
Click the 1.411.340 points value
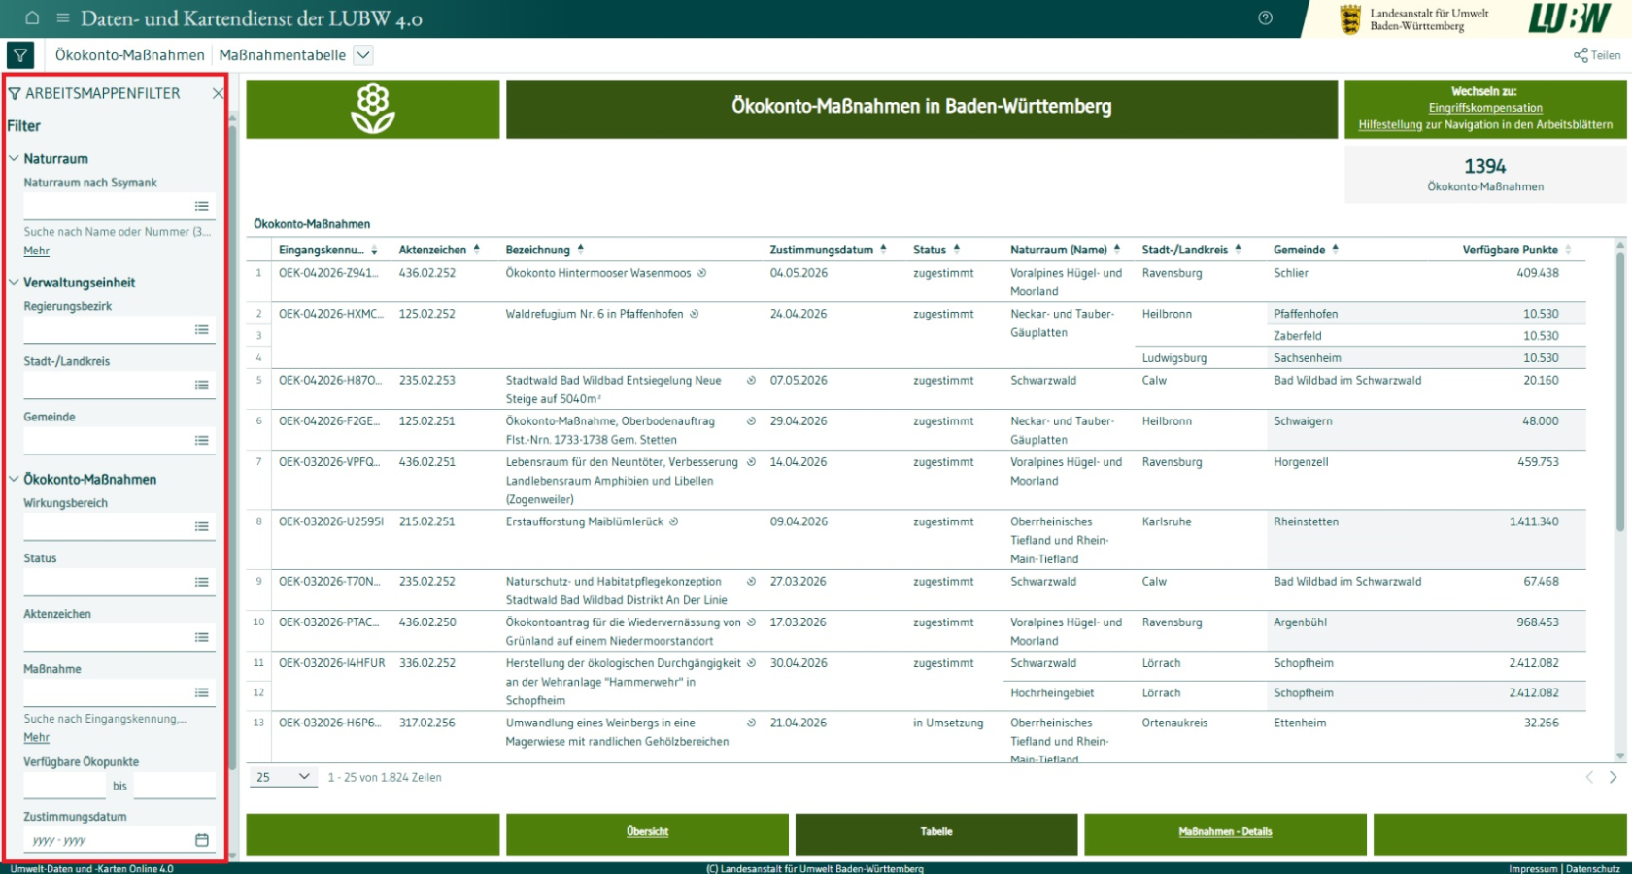[1534, 522]
